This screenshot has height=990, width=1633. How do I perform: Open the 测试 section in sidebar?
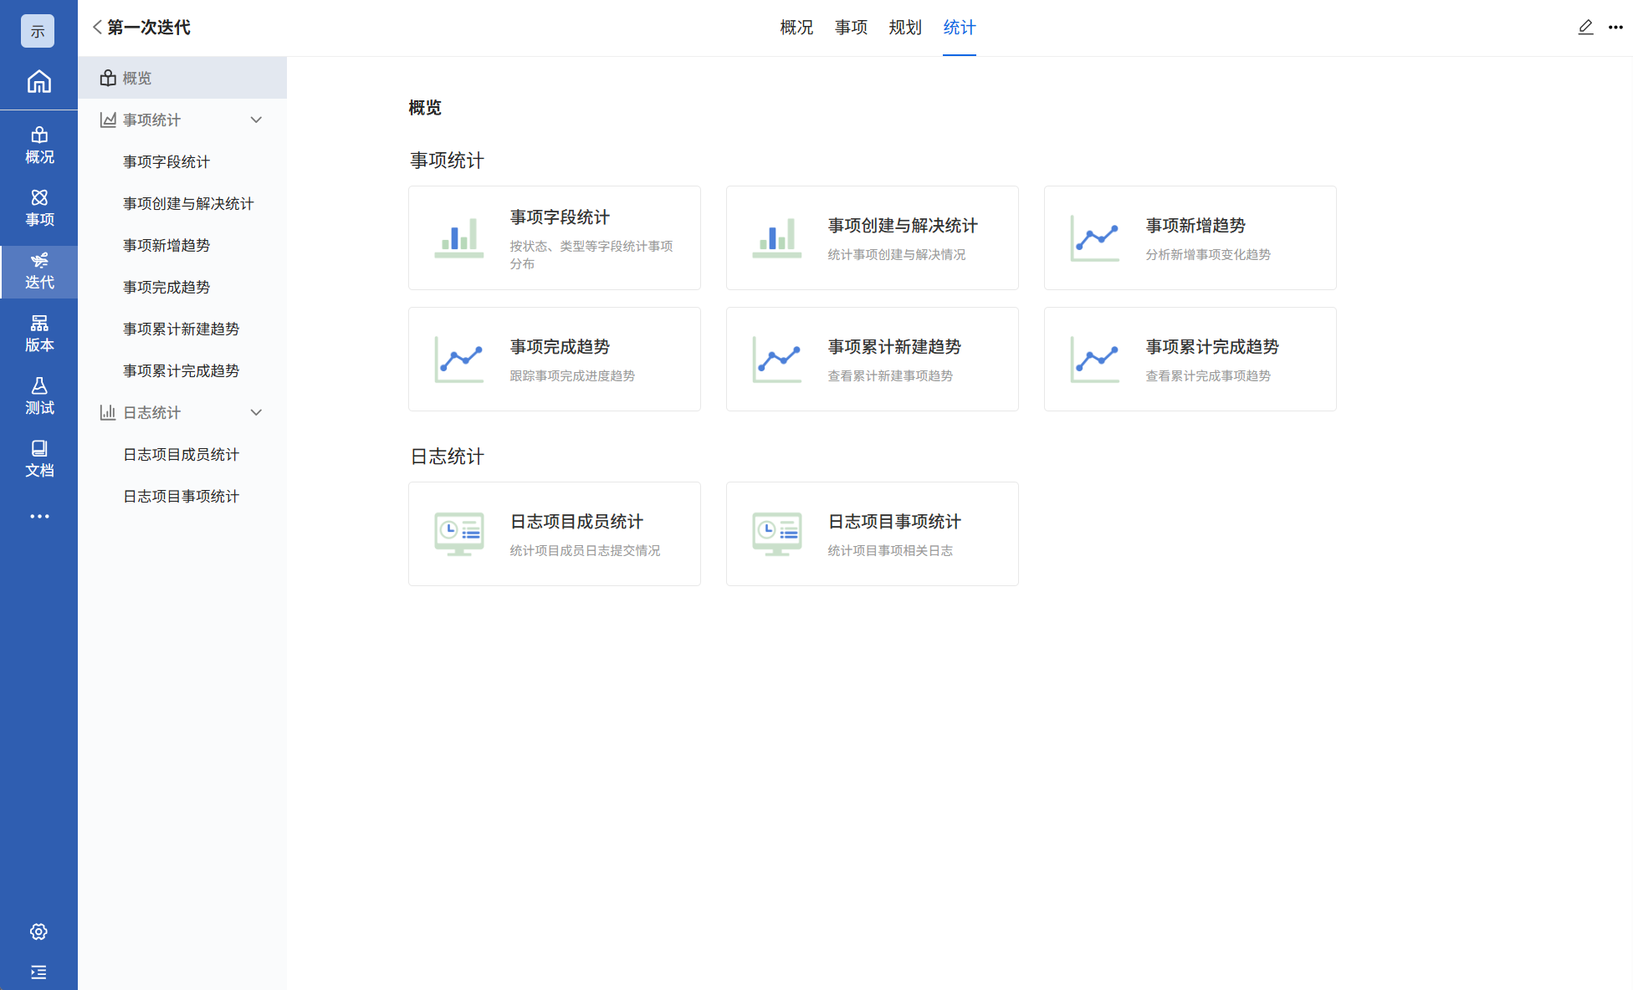coord(38,396)
